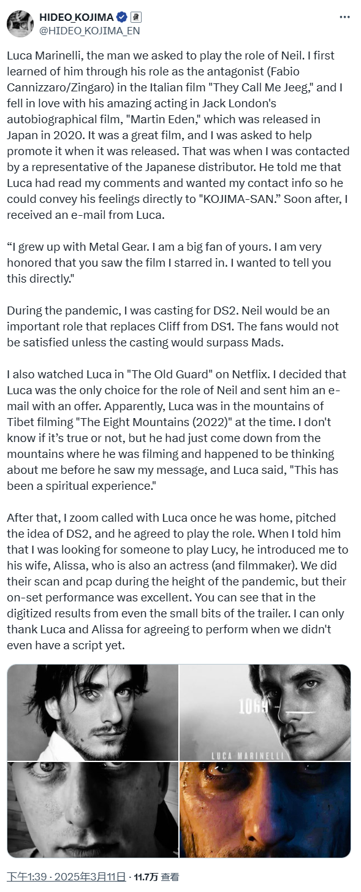Image resolution: width=361 pixels, height=892 pixels.
Task: Open the top-left photo of the bearded man
Action: click(x=93, y=712)
